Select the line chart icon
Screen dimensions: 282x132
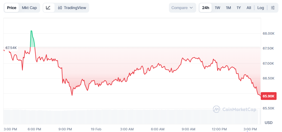[x=48, y=8]
